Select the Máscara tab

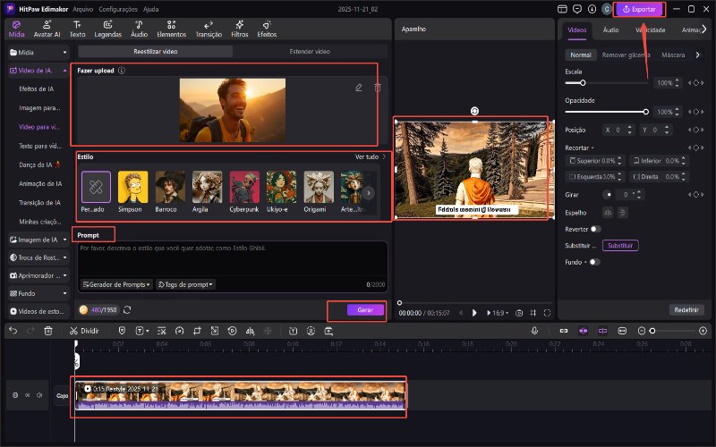pos(673,55)
